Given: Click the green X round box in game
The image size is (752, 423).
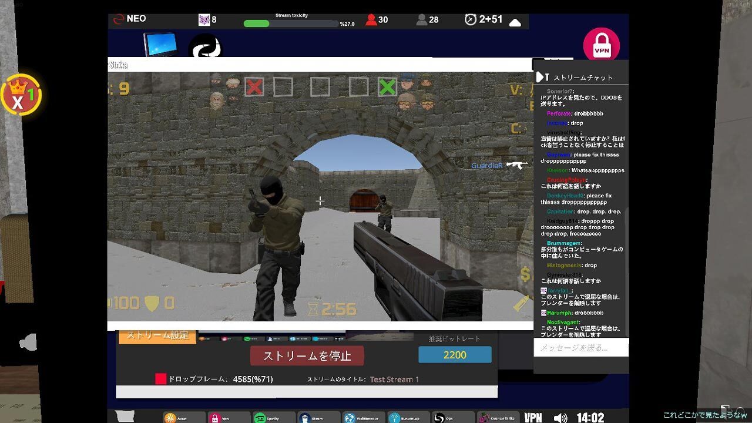Looking at the screenshot, I should click(387, 88).
